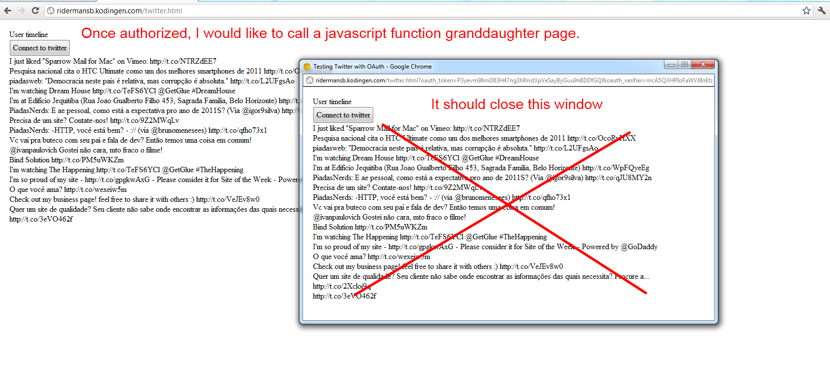830x374 pixels.
Task: Click 'Precisa de um site?' tweet in main window
Action: click(x=94, y=120)
